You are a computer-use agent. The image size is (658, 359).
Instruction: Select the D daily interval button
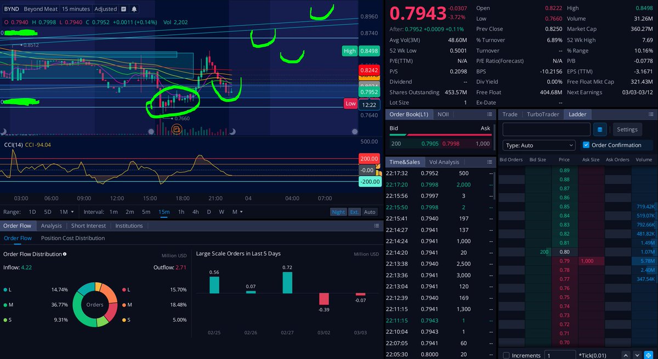point(209,212)
